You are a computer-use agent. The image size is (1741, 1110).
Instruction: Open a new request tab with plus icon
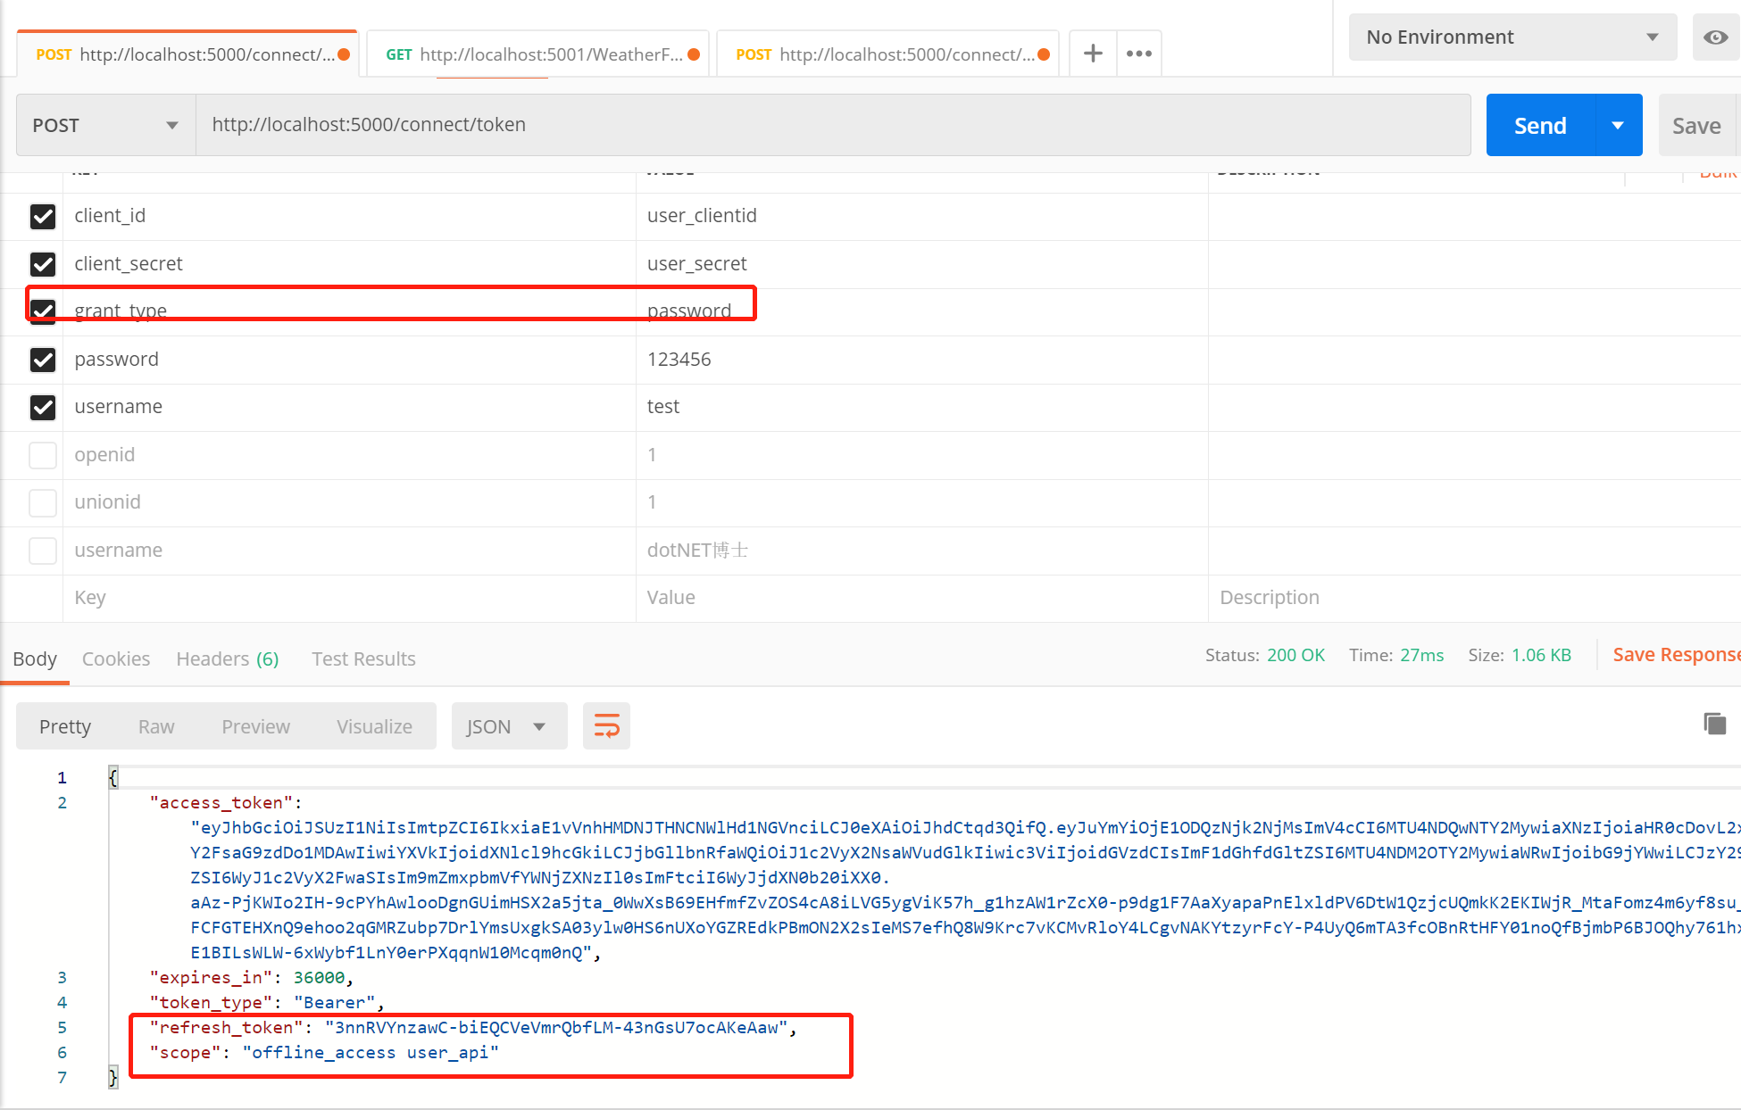coord(1092,53)
